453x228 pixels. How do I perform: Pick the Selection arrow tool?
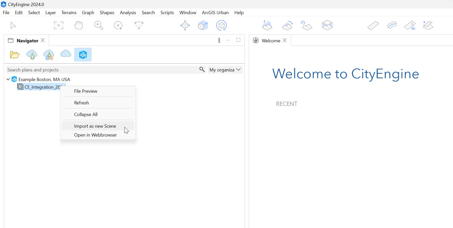point(13,25)
